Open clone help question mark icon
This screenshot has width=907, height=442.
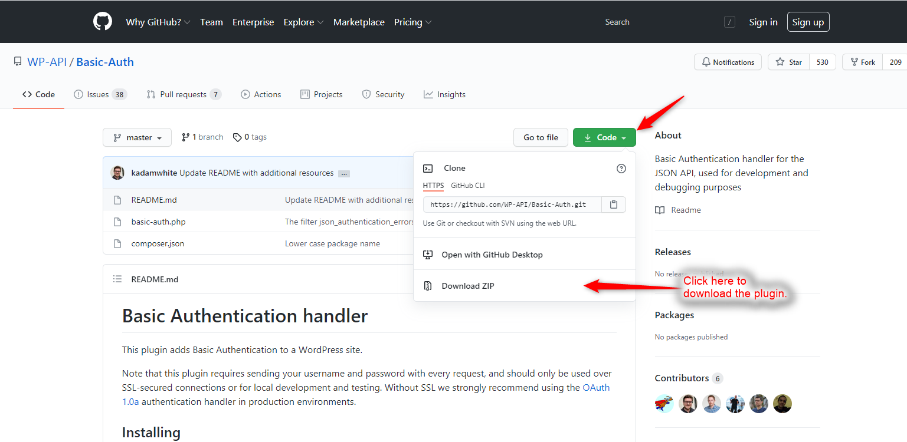(621, 169)
